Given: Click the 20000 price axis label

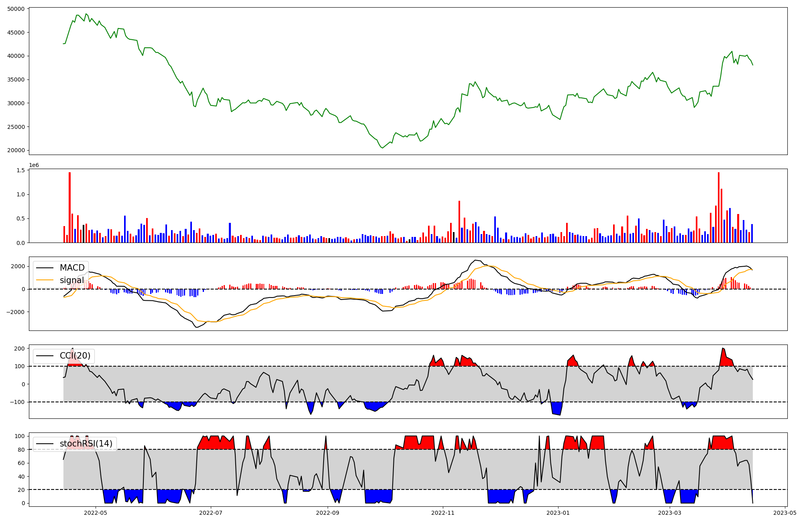Looking at the screenshot, I should coord(16,151).
